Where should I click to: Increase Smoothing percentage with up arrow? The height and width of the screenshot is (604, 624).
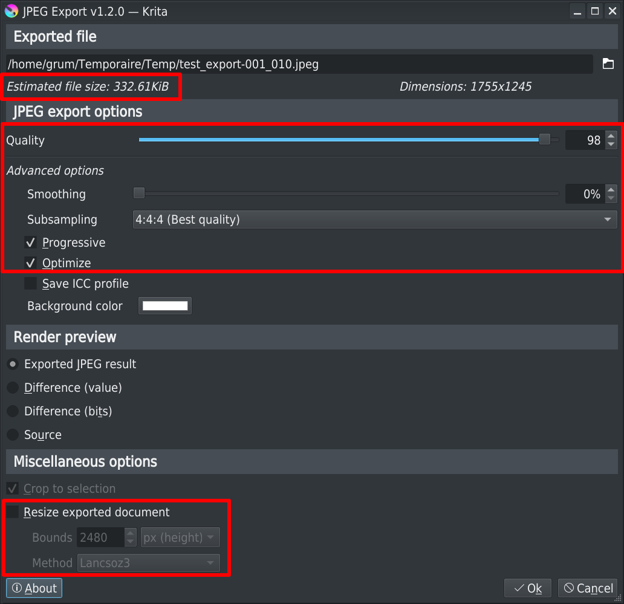pos(611,190)
